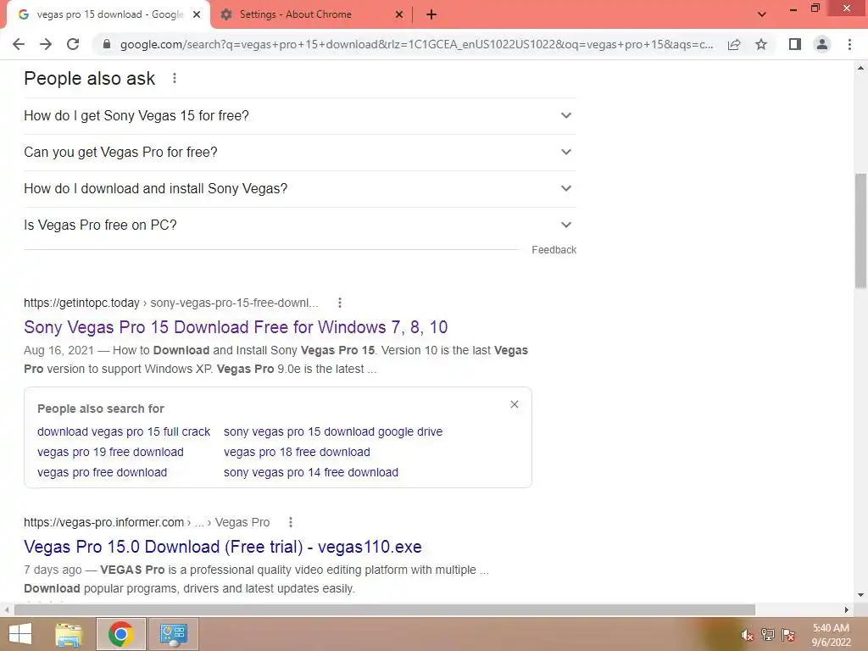The height and width of the screenshot is (651, 868).
Task: Bookmark this tab with the star
Action: click(x=761, y=44)
